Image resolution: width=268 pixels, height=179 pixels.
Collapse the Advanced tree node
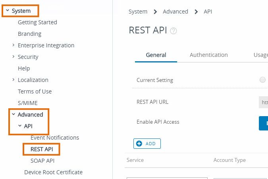tap(13, 115)
